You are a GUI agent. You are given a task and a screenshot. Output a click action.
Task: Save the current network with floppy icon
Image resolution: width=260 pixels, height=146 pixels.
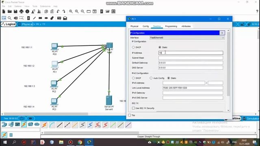pos(15,11)
